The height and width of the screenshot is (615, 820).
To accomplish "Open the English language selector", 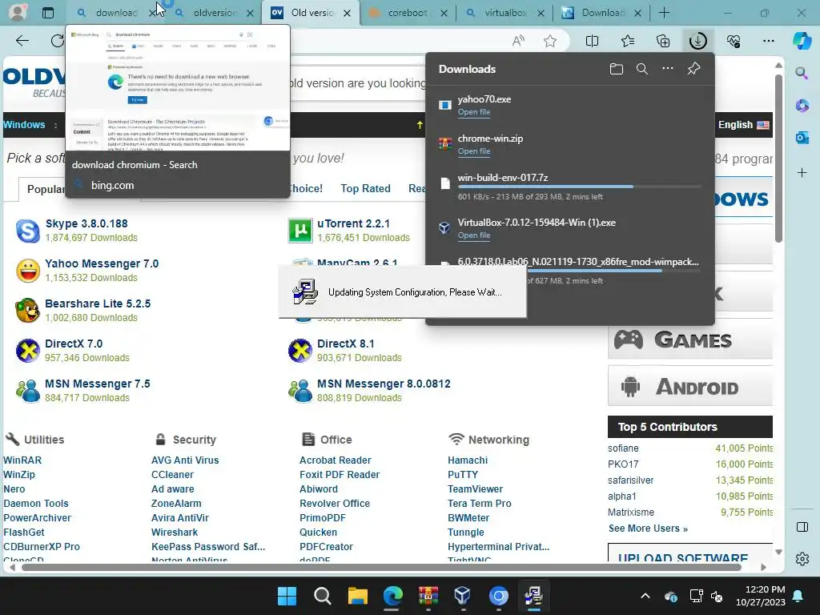I will (x=743, y=124).
